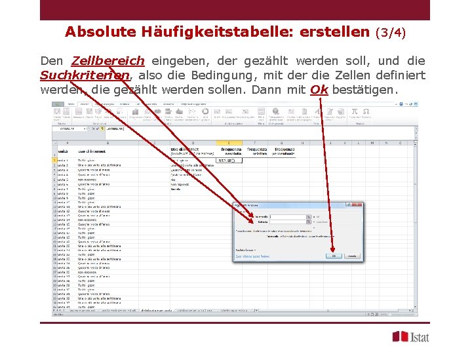Click the Casella di testo icon

pos(291,111)
